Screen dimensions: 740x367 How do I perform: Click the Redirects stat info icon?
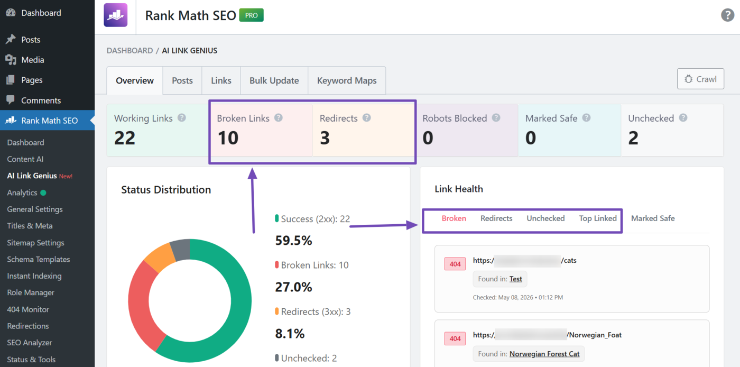pos(367,118)
